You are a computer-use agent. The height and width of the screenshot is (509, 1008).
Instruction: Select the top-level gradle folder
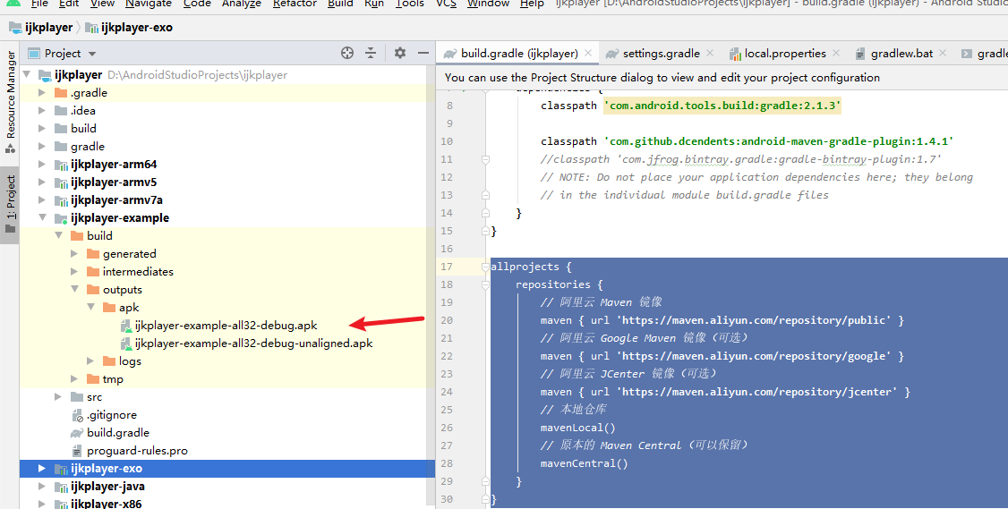(x=87, y=147)
